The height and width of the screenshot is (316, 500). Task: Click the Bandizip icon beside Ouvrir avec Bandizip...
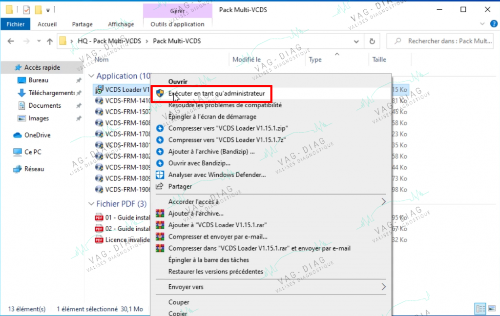(x=160, y=163)
